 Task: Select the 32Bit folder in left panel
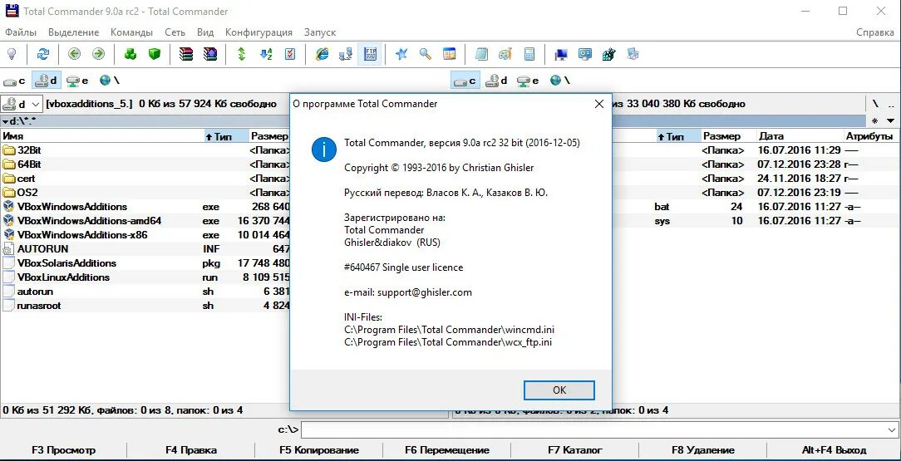[x=29, y=150]
